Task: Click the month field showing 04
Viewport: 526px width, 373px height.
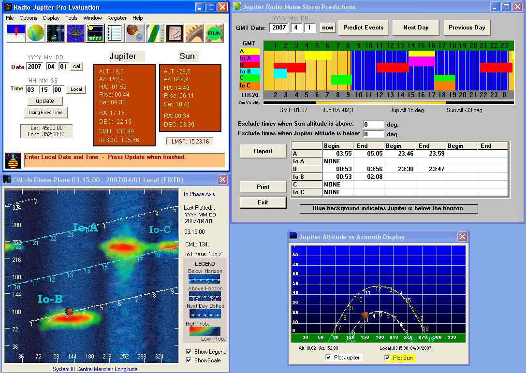Action: point(51,66)
